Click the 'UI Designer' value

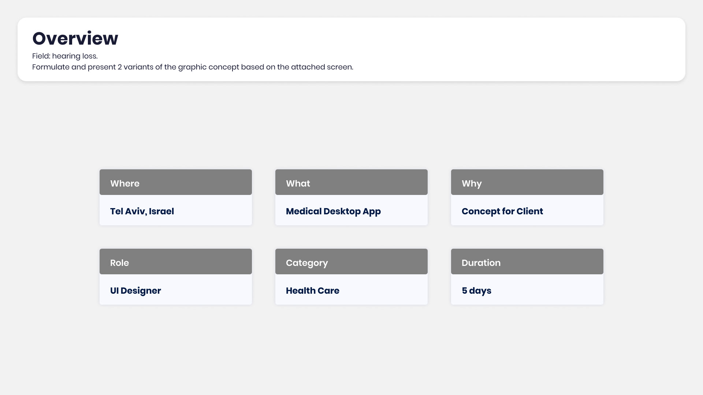click(x=135, y=291)
